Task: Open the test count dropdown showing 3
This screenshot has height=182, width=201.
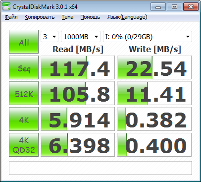Action: pyautogui.click(x=50, y=37)
